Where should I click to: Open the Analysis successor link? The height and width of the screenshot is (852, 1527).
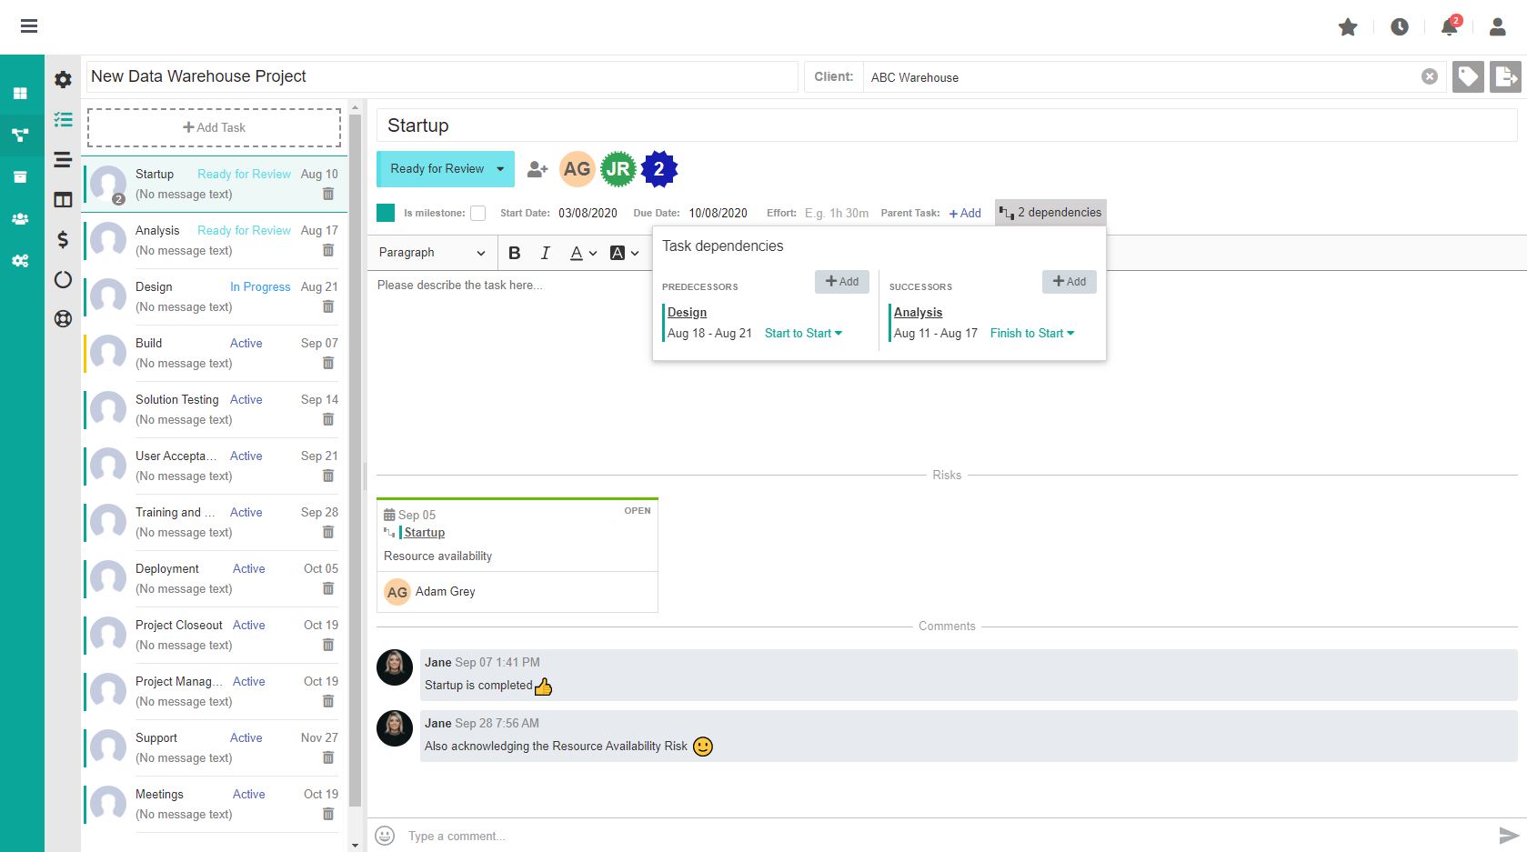[x=918, y=312]
